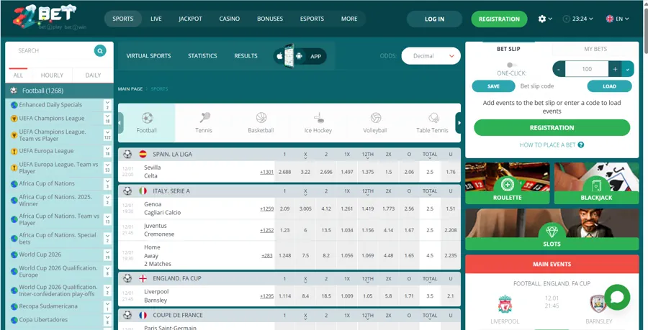Click the header REGISTRATION button

click(499, 19)
